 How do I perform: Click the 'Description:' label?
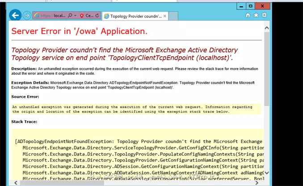coord(24,69)
